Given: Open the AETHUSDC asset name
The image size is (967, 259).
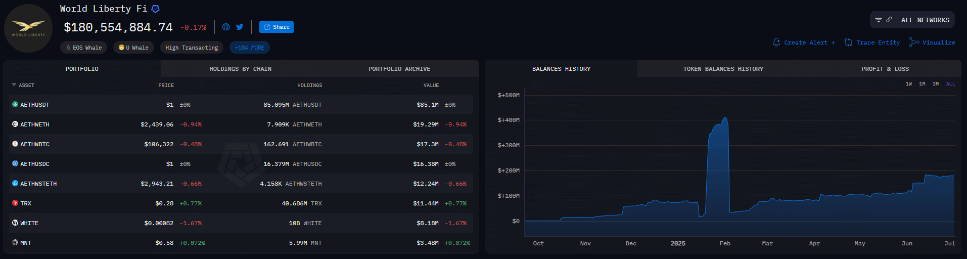Looking at the screenshot, I should [35, 164].
